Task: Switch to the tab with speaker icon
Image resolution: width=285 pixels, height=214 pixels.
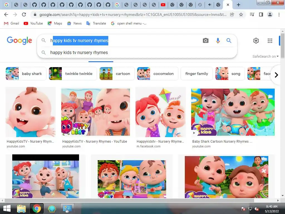Action: pos(209,5)
